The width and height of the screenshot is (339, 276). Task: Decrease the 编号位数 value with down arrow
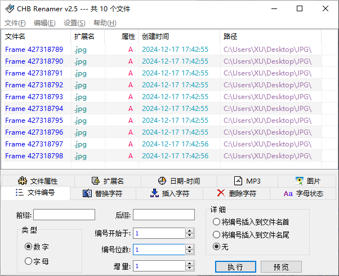click(x=190, y=252)
